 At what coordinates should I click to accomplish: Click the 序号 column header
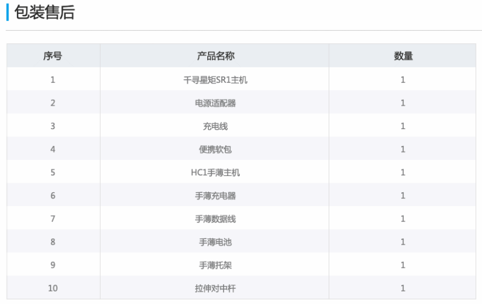pyautogui.click(x=53, y=56)
